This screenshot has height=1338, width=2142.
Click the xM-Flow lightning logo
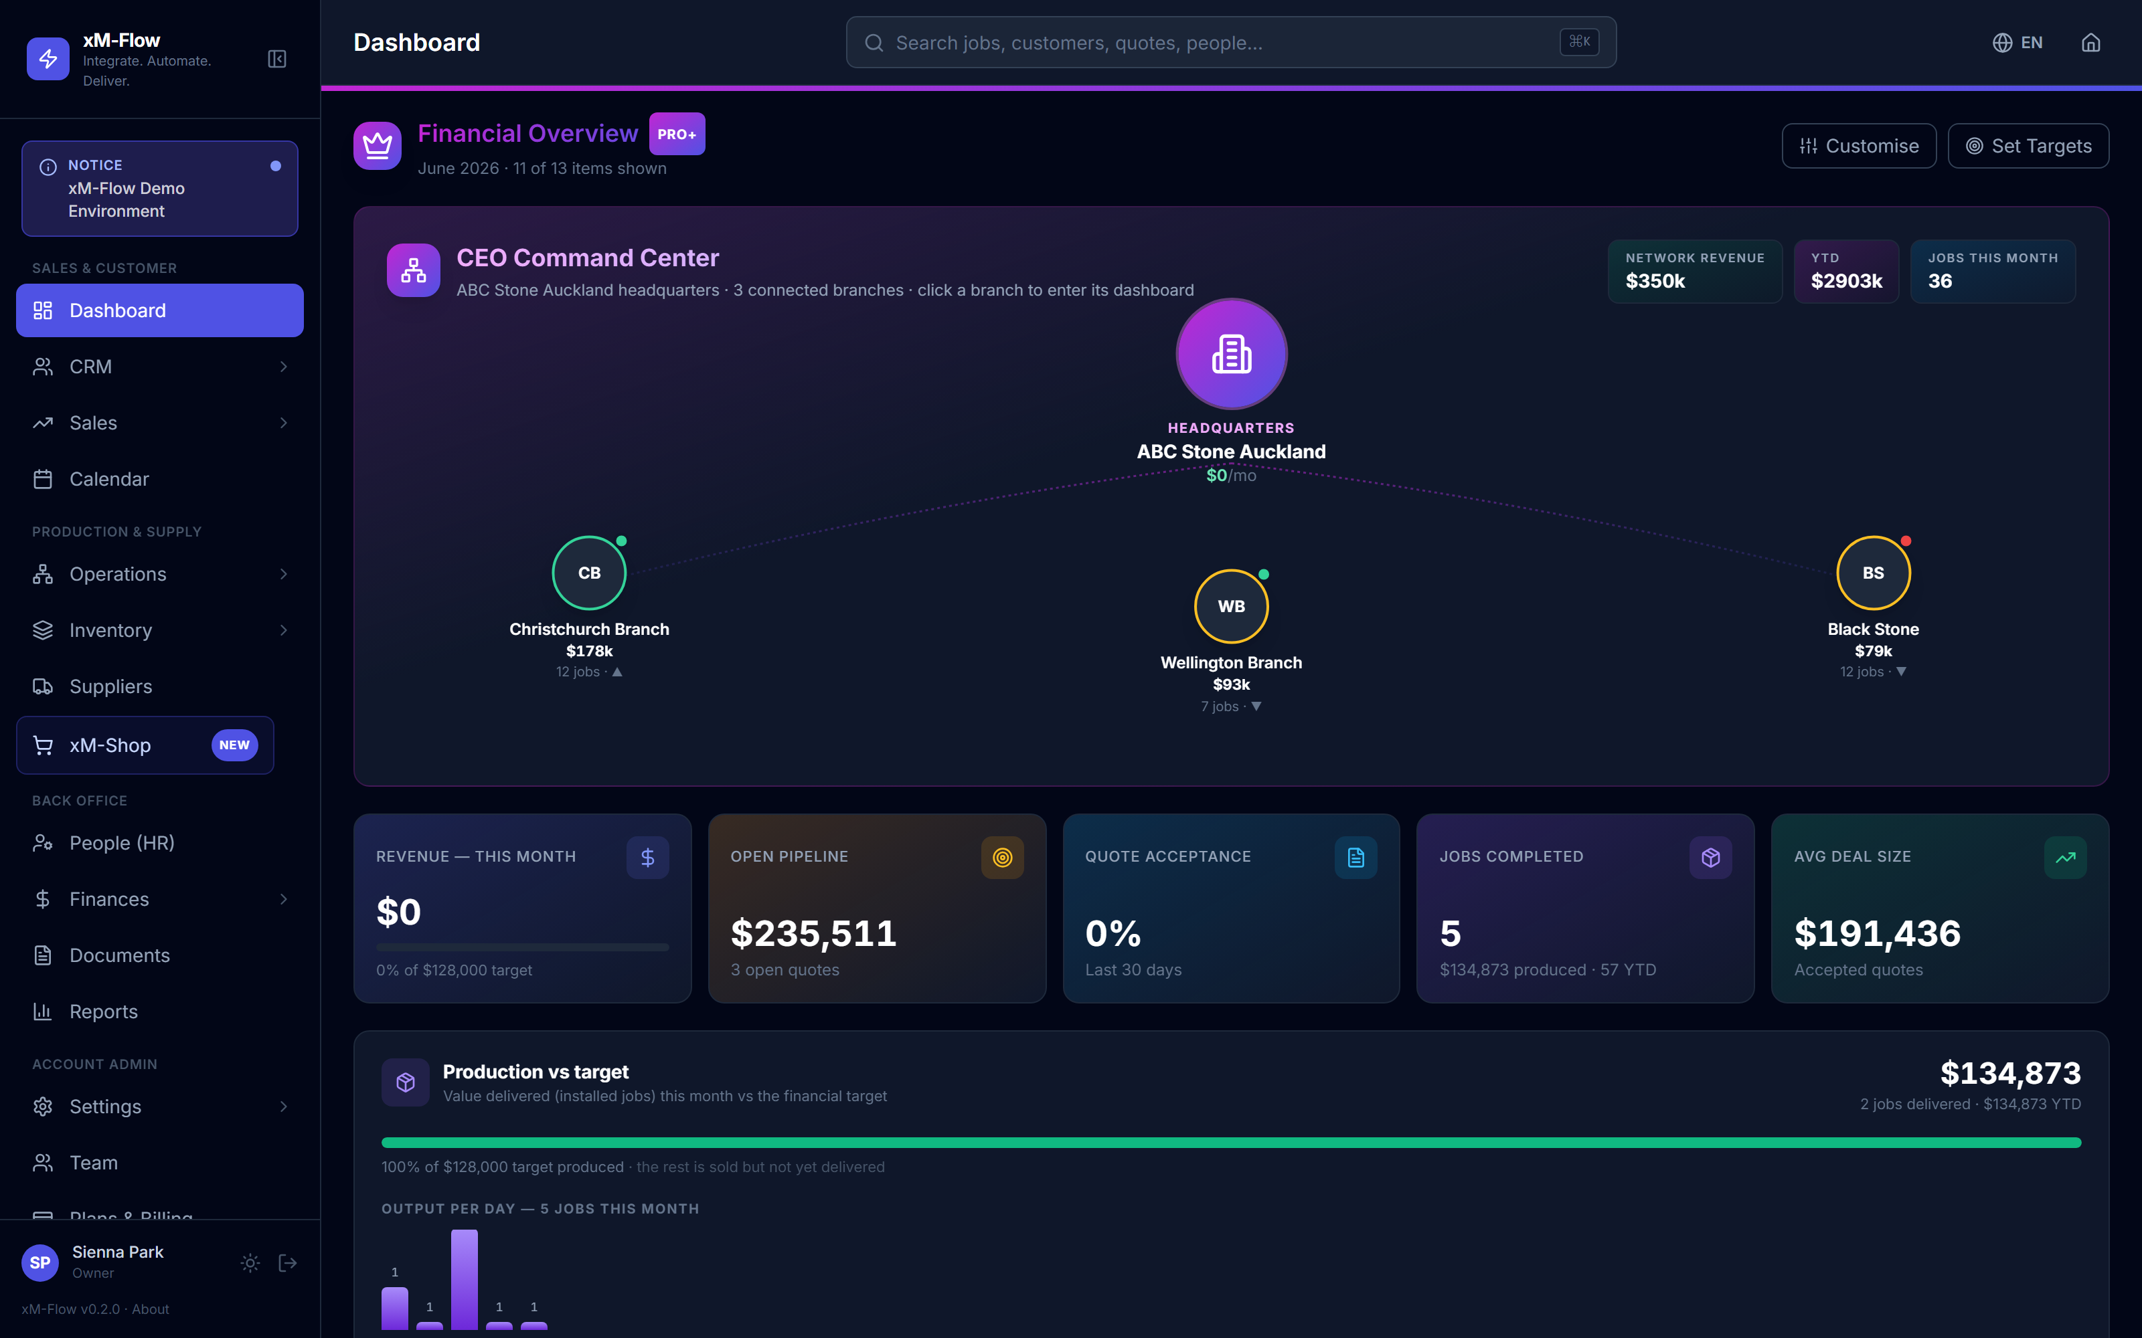coord(48,60)
